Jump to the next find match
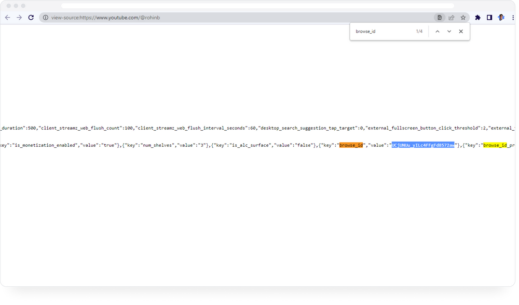 click(449, 32)
